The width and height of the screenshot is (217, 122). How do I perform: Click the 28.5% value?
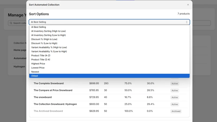(151, 90)
